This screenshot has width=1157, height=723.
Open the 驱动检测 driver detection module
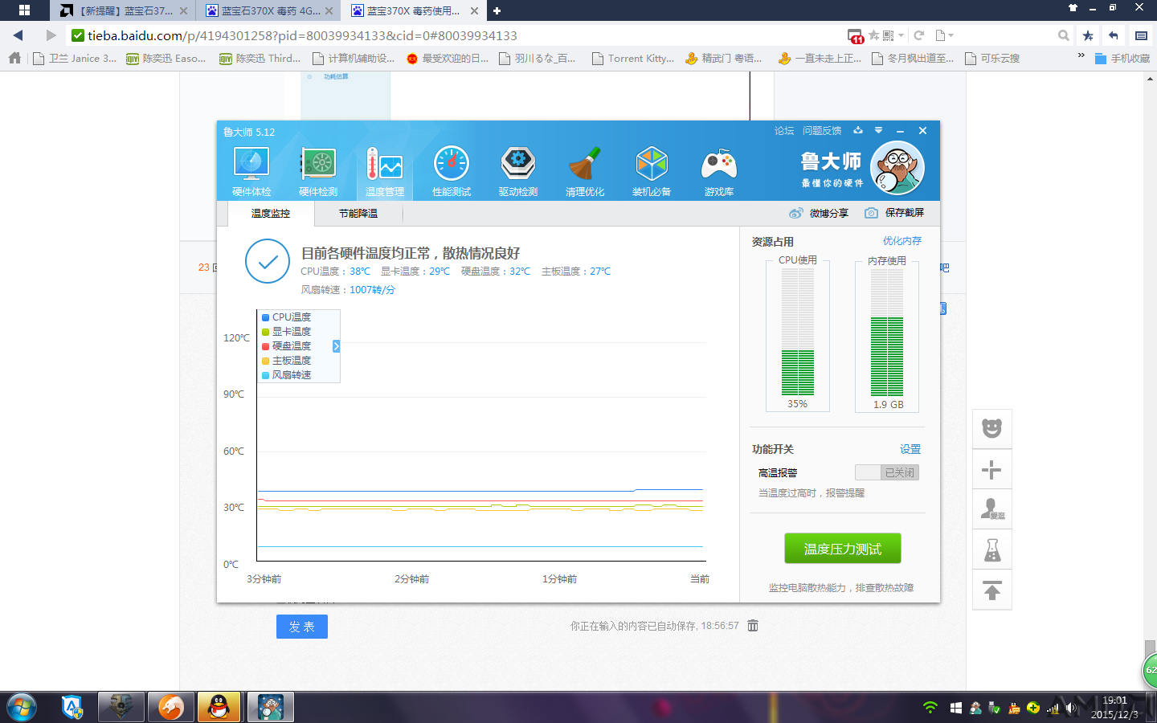tap(518, 171)
